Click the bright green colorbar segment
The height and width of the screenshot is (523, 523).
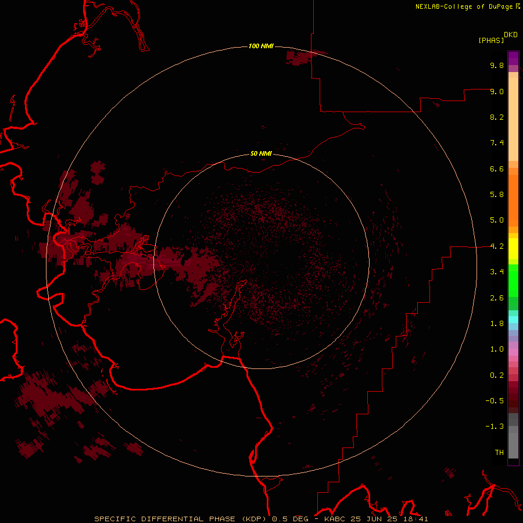pos(513,280)
